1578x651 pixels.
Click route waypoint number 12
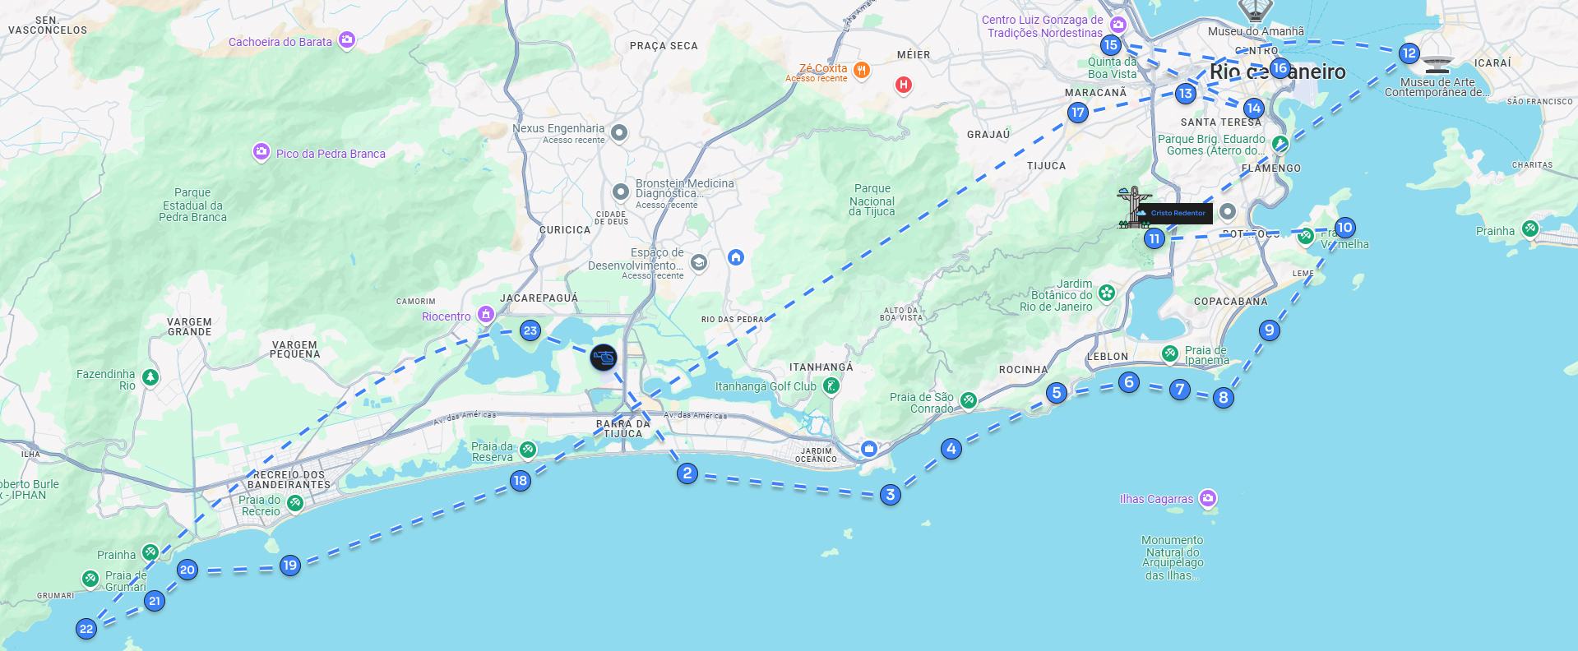click(x=1409, y=53)
